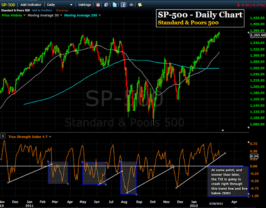Open the Add Indicator menu

[31, 5]
